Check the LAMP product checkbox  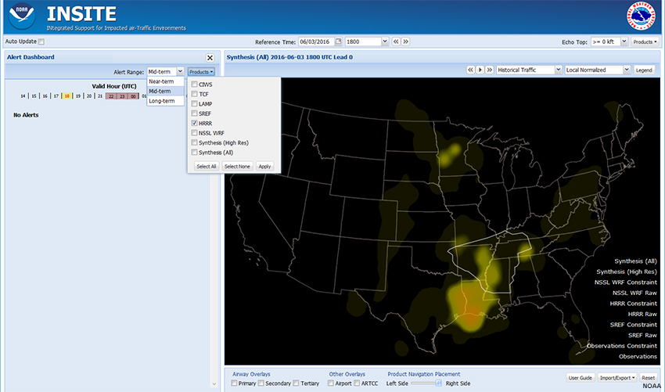coord(194,104)
